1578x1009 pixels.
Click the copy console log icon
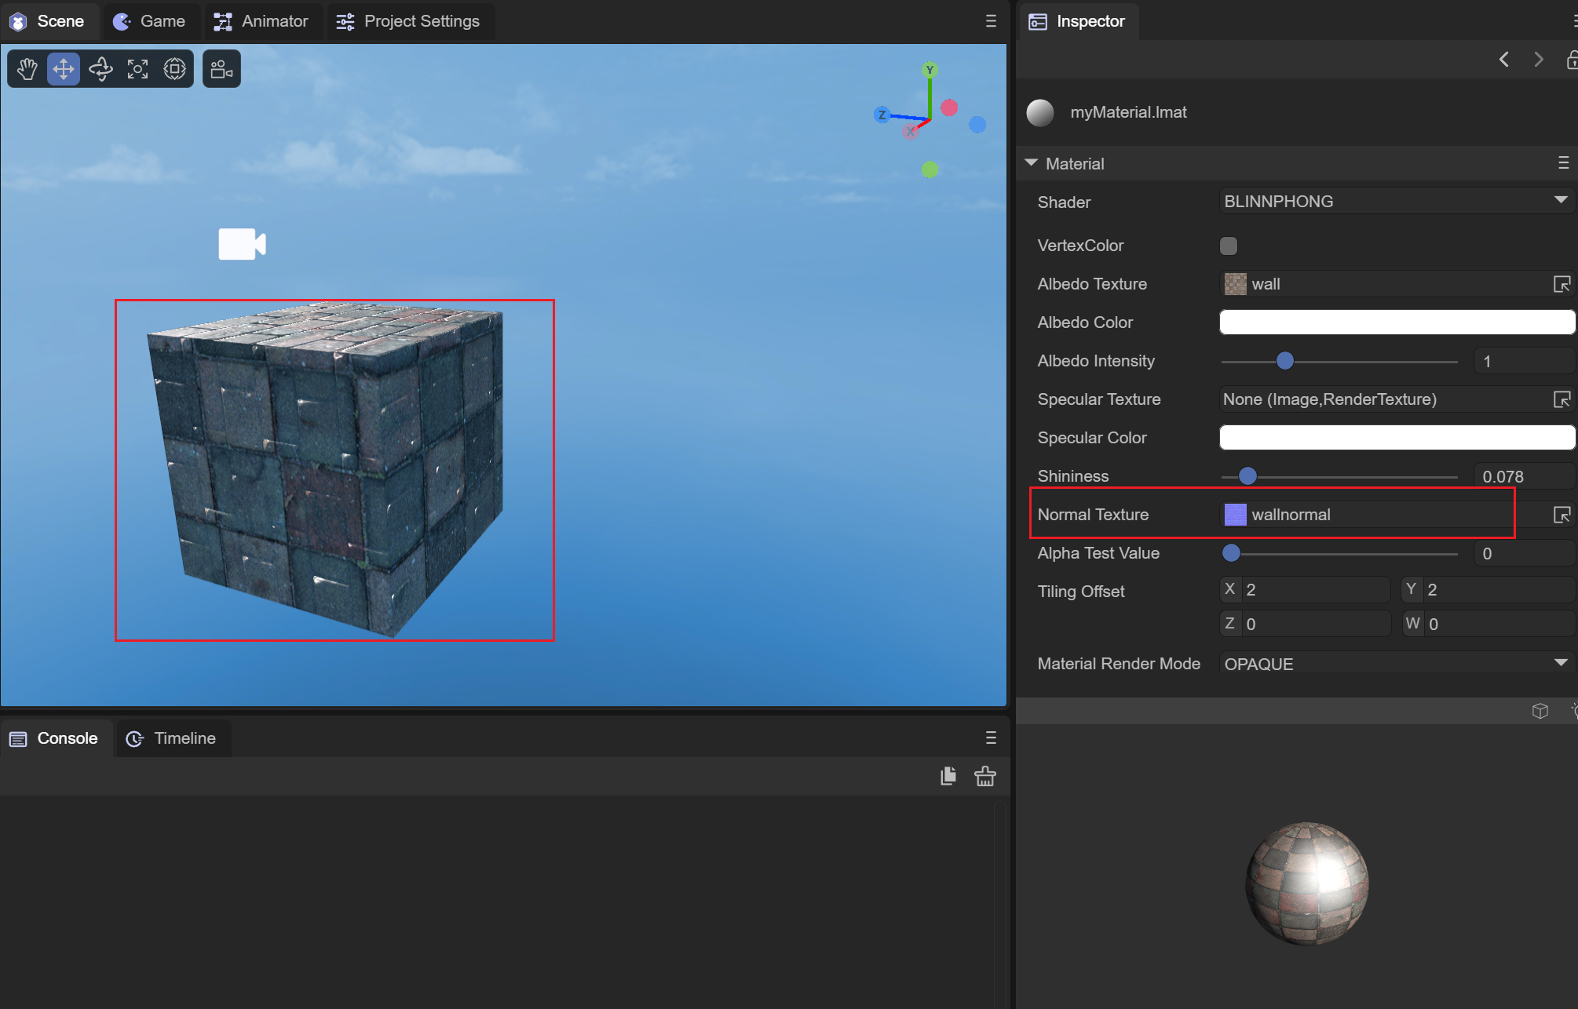[948, 776]
